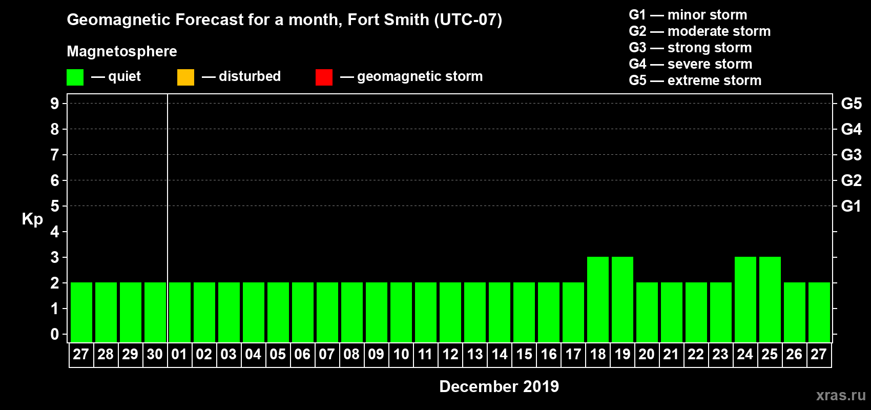Click the 'G4' right axis label
Screen dimensions: 871x410
852,129
